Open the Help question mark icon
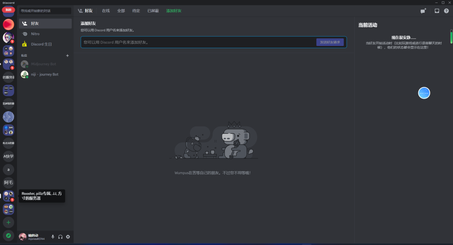 click(x=446, y=11)
